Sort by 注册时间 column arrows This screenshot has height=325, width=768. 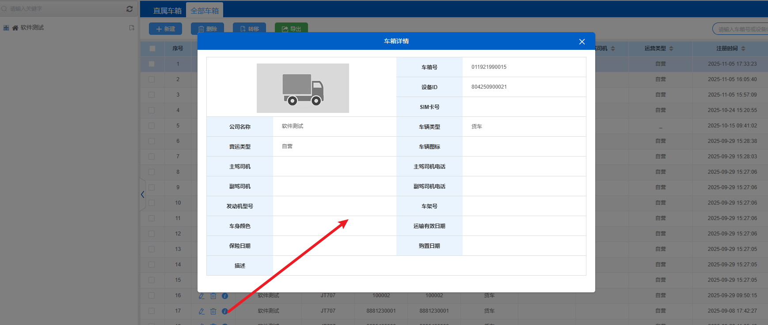[x=743, y=49]
